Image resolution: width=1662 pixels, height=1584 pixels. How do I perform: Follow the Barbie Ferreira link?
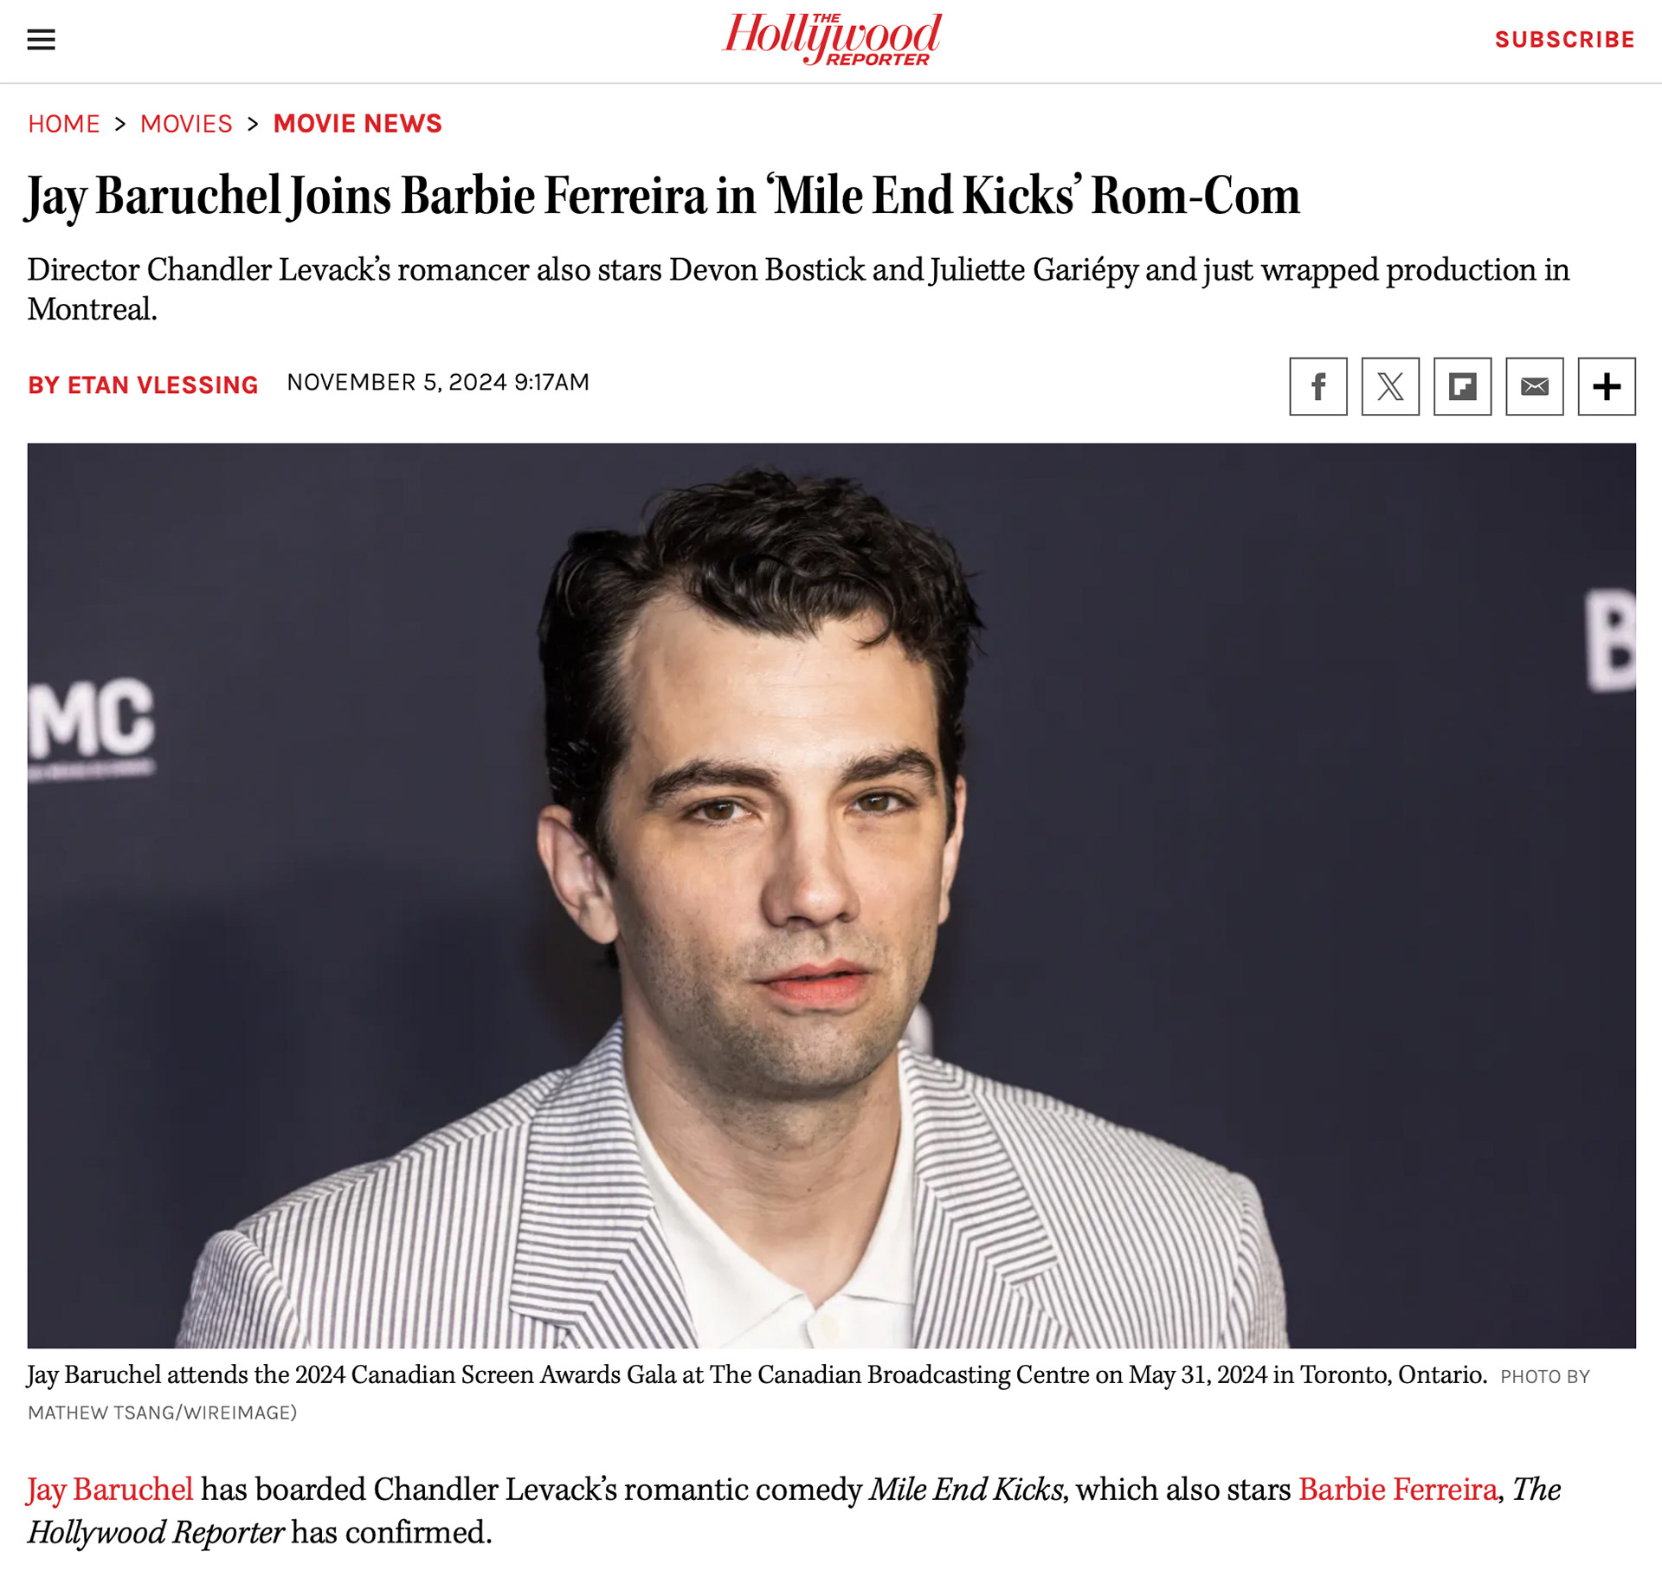click(1397, 1489)
